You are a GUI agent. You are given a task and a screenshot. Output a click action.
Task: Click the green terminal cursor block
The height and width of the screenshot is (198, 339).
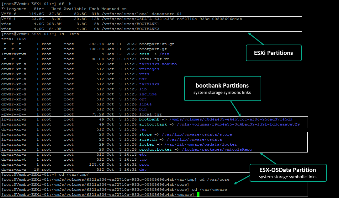coord(198,195)
